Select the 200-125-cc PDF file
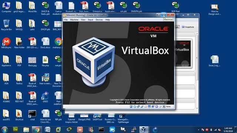This screenshot has height=133, width=237. point(32,43)
